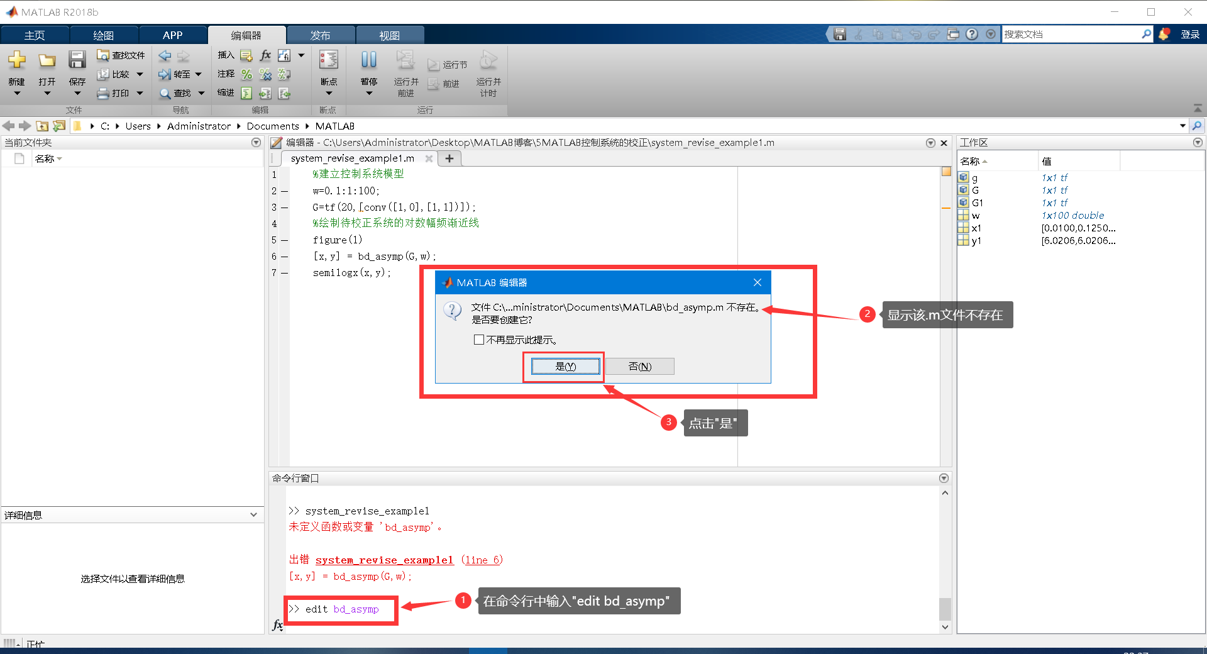Viewport: 1207px width, 654px height.
Task: Open the 新建 dropdown arrow
Action: 17,94
